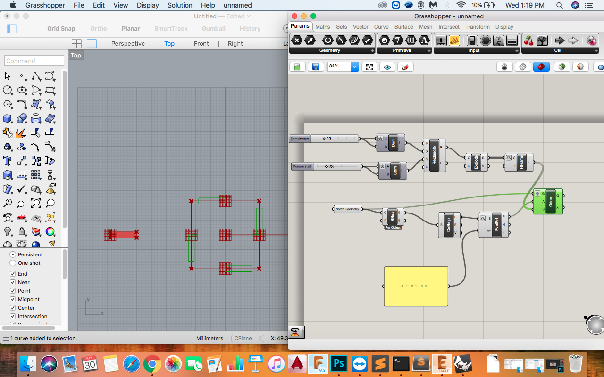Viewport: 604px width, 377px height.
Task: Toggle the Near osnap checkbox
Action: coord(13,282)
